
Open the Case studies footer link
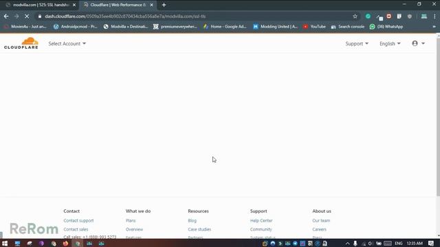click(x=199, y=229)
